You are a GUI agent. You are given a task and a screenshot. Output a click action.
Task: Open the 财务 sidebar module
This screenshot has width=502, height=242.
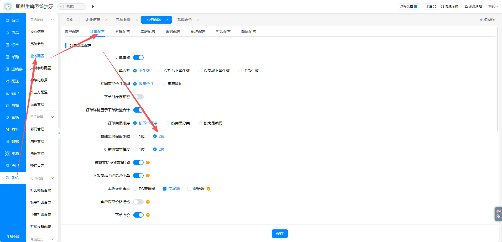(x=13, y=129)
